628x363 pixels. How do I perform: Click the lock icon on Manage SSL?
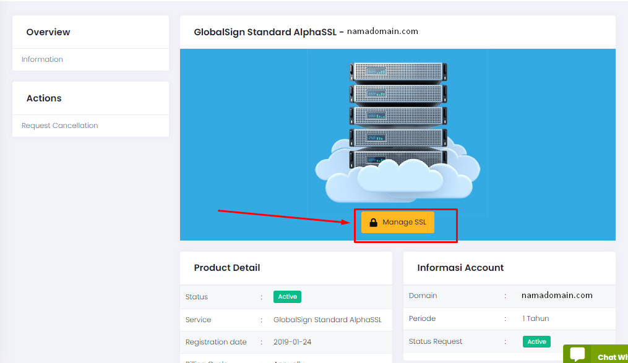coord(373,223)
